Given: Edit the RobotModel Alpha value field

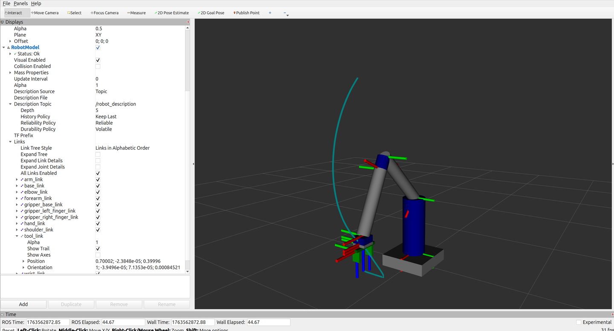Looking at the screenshot, I should pos(140,85).
